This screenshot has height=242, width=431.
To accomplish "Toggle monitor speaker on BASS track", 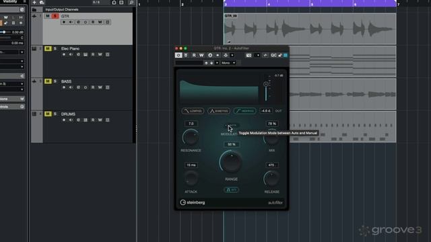I will (x=71, y=87).
